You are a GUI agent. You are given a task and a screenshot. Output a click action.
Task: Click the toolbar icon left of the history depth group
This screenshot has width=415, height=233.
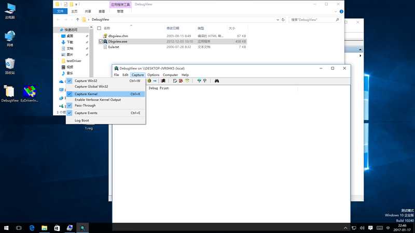pos(163,81)
